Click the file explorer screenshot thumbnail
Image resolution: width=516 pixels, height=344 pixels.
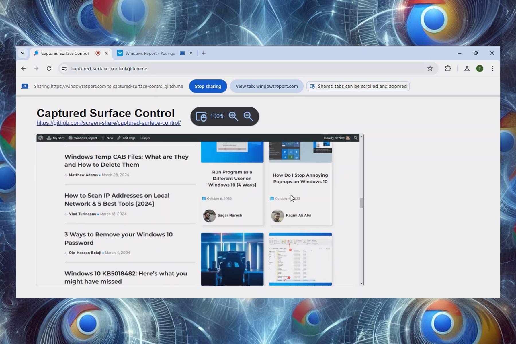pos(300,259)
